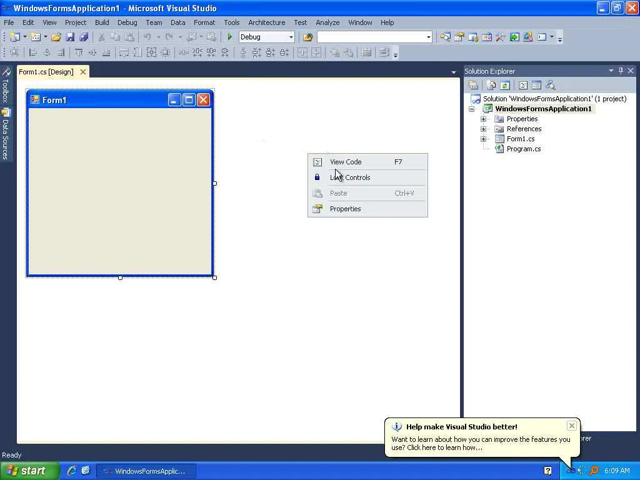Open the Find combo box dropdown arrow
This screenshot has height=480, width=640.
(x=428, y=37)
